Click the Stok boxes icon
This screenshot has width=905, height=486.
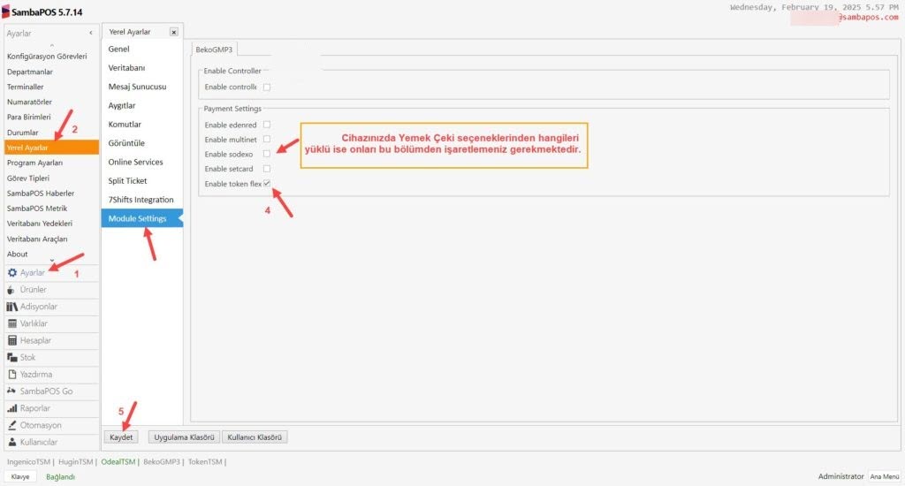(x=12, y=357)
